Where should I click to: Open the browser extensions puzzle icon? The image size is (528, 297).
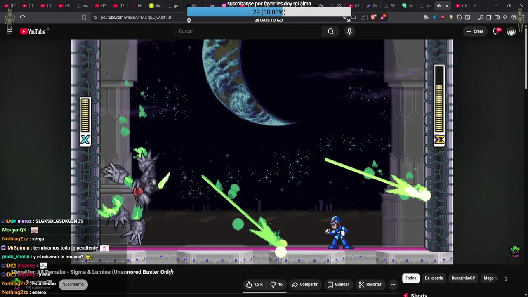pos(459,17)
